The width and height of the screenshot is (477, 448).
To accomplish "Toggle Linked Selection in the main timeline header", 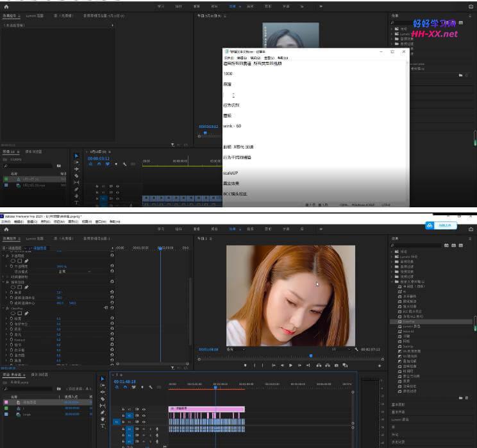I will point(133,387).
